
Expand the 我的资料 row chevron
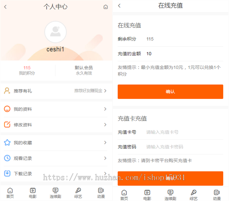(105, 109)
